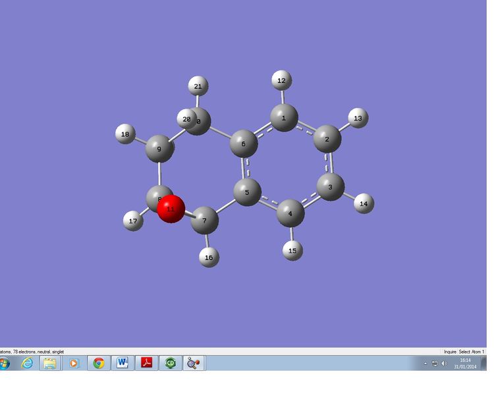Open the network tray icon
The image size is (494, 395).
[x=435, y=363]
